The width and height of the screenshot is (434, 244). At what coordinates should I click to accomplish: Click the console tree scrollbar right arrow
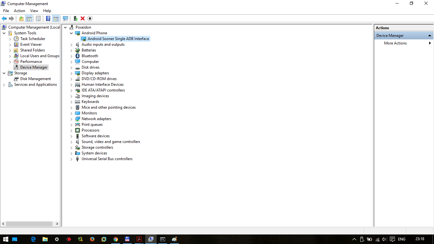57,224
